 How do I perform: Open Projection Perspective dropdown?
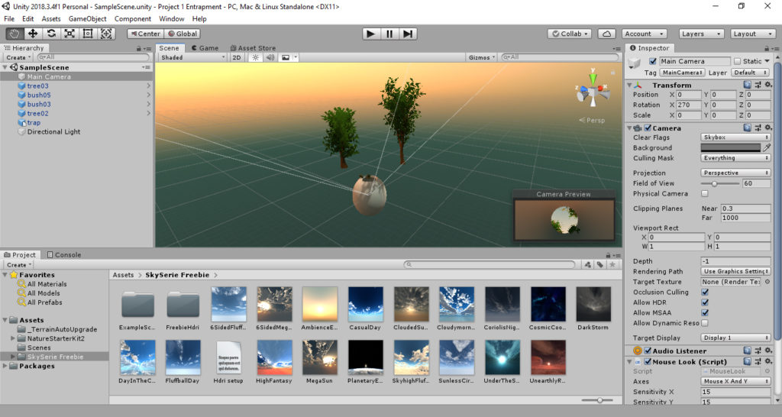coord(735,173)
